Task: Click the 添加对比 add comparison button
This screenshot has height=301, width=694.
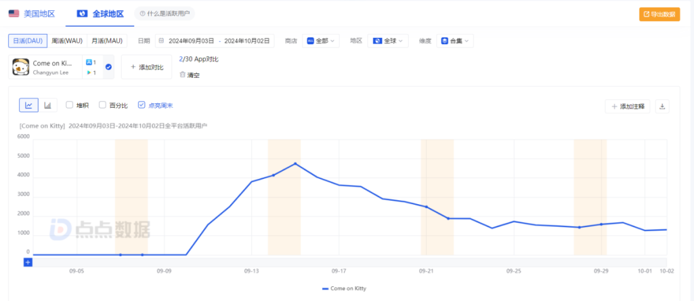Action: pyautogui.click(x=147, y=67)
